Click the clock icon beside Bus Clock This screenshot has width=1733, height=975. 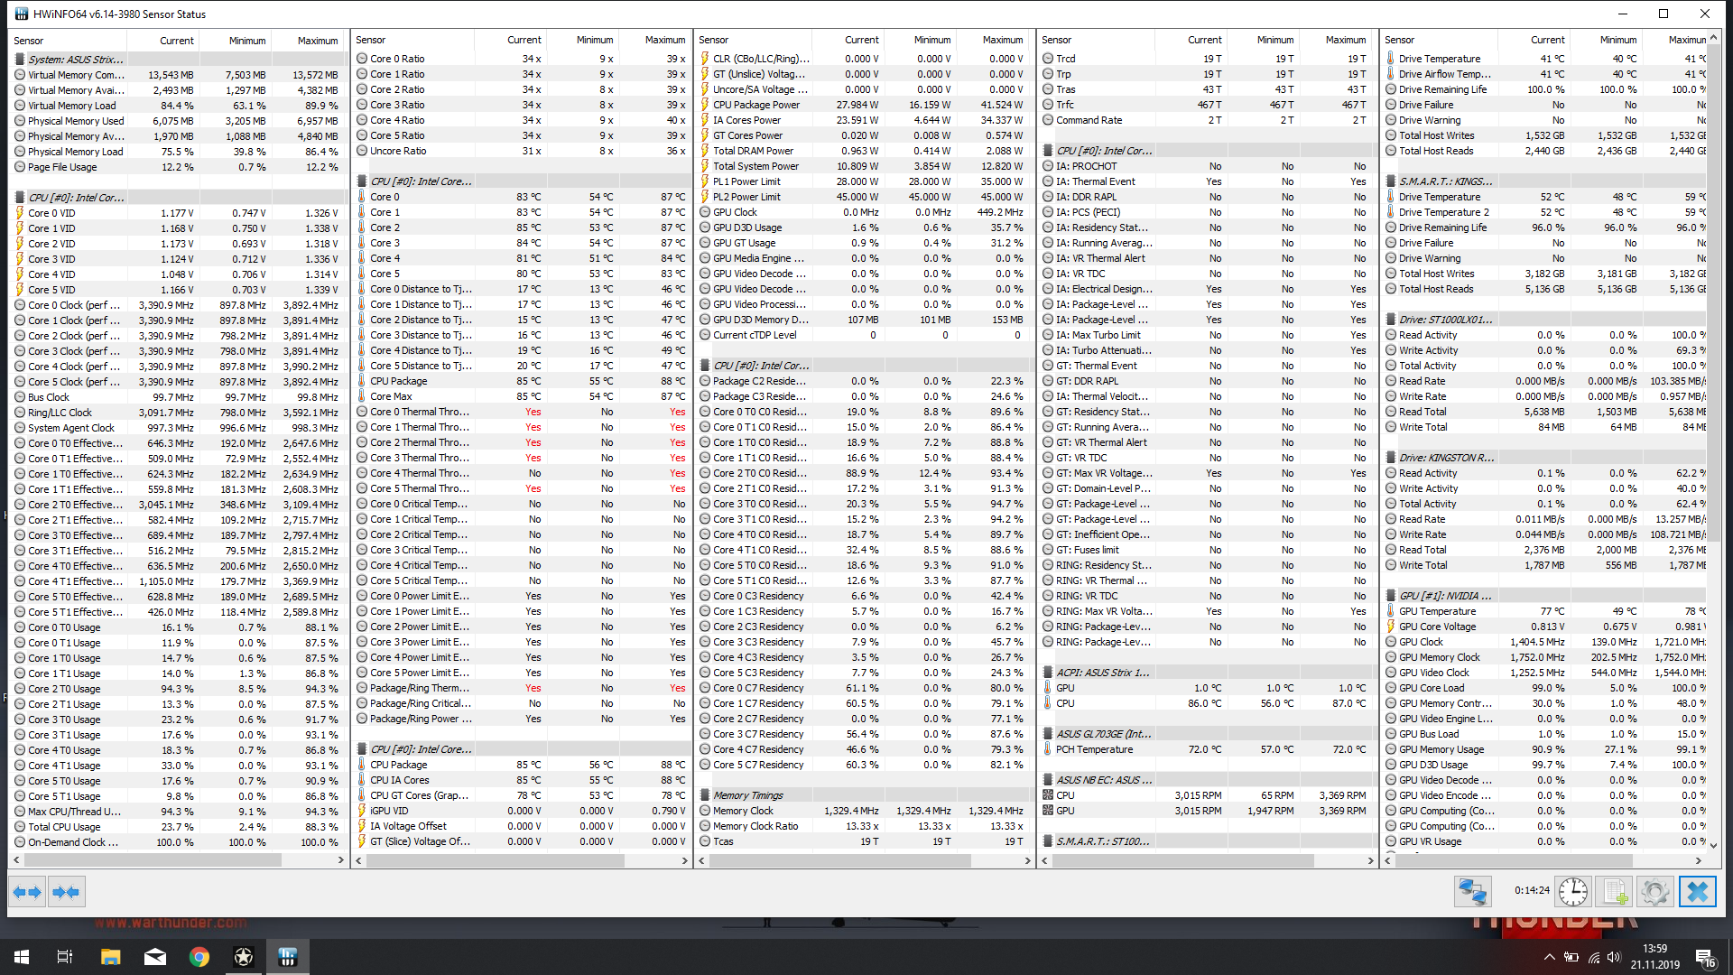pos(20,397)
